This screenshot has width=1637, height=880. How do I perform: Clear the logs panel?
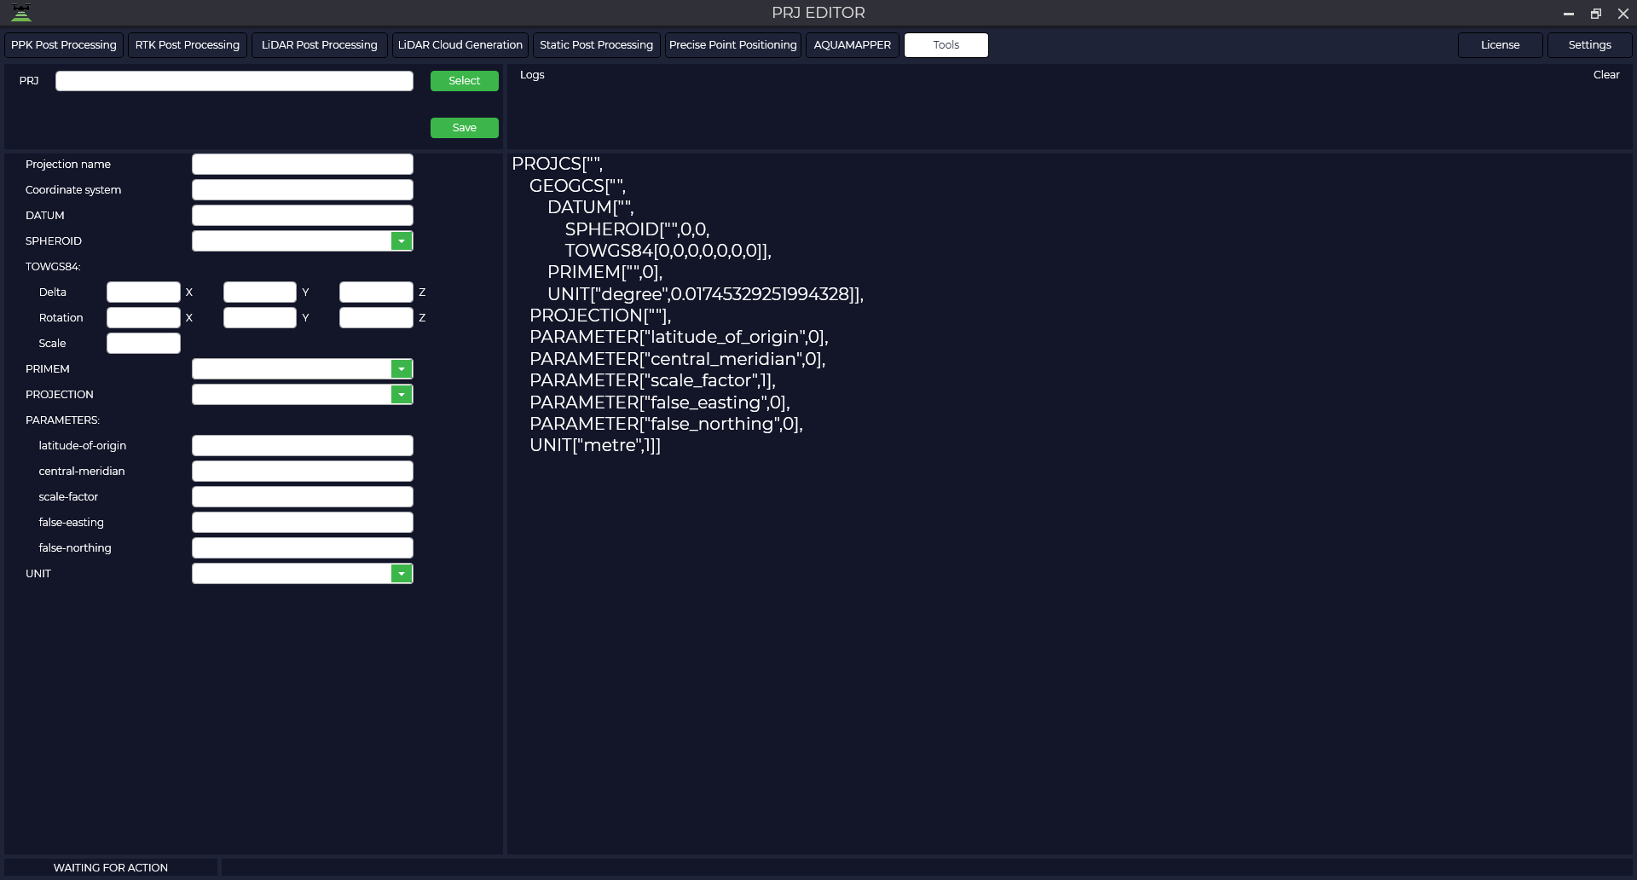1606,75
